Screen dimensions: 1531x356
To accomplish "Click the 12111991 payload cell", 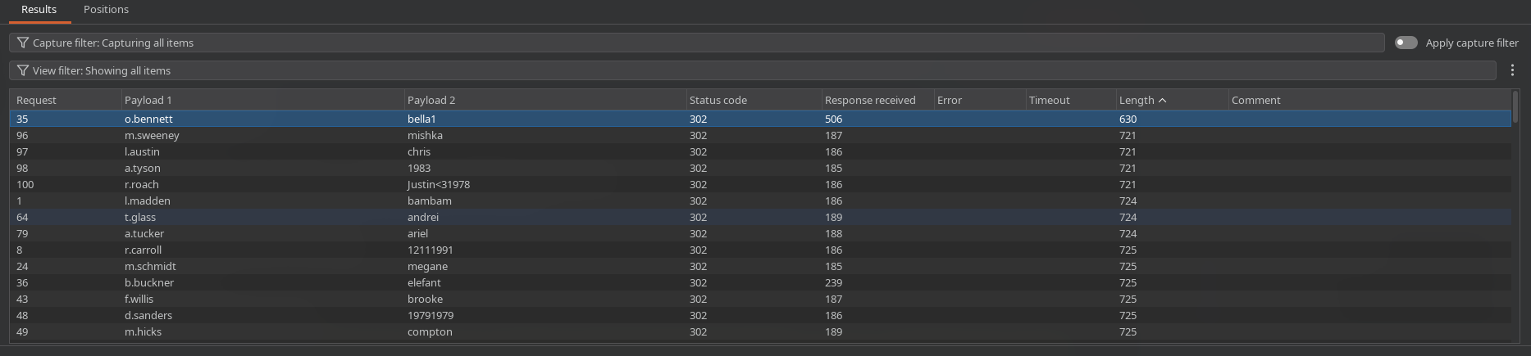I will click(x=545, y=250).
